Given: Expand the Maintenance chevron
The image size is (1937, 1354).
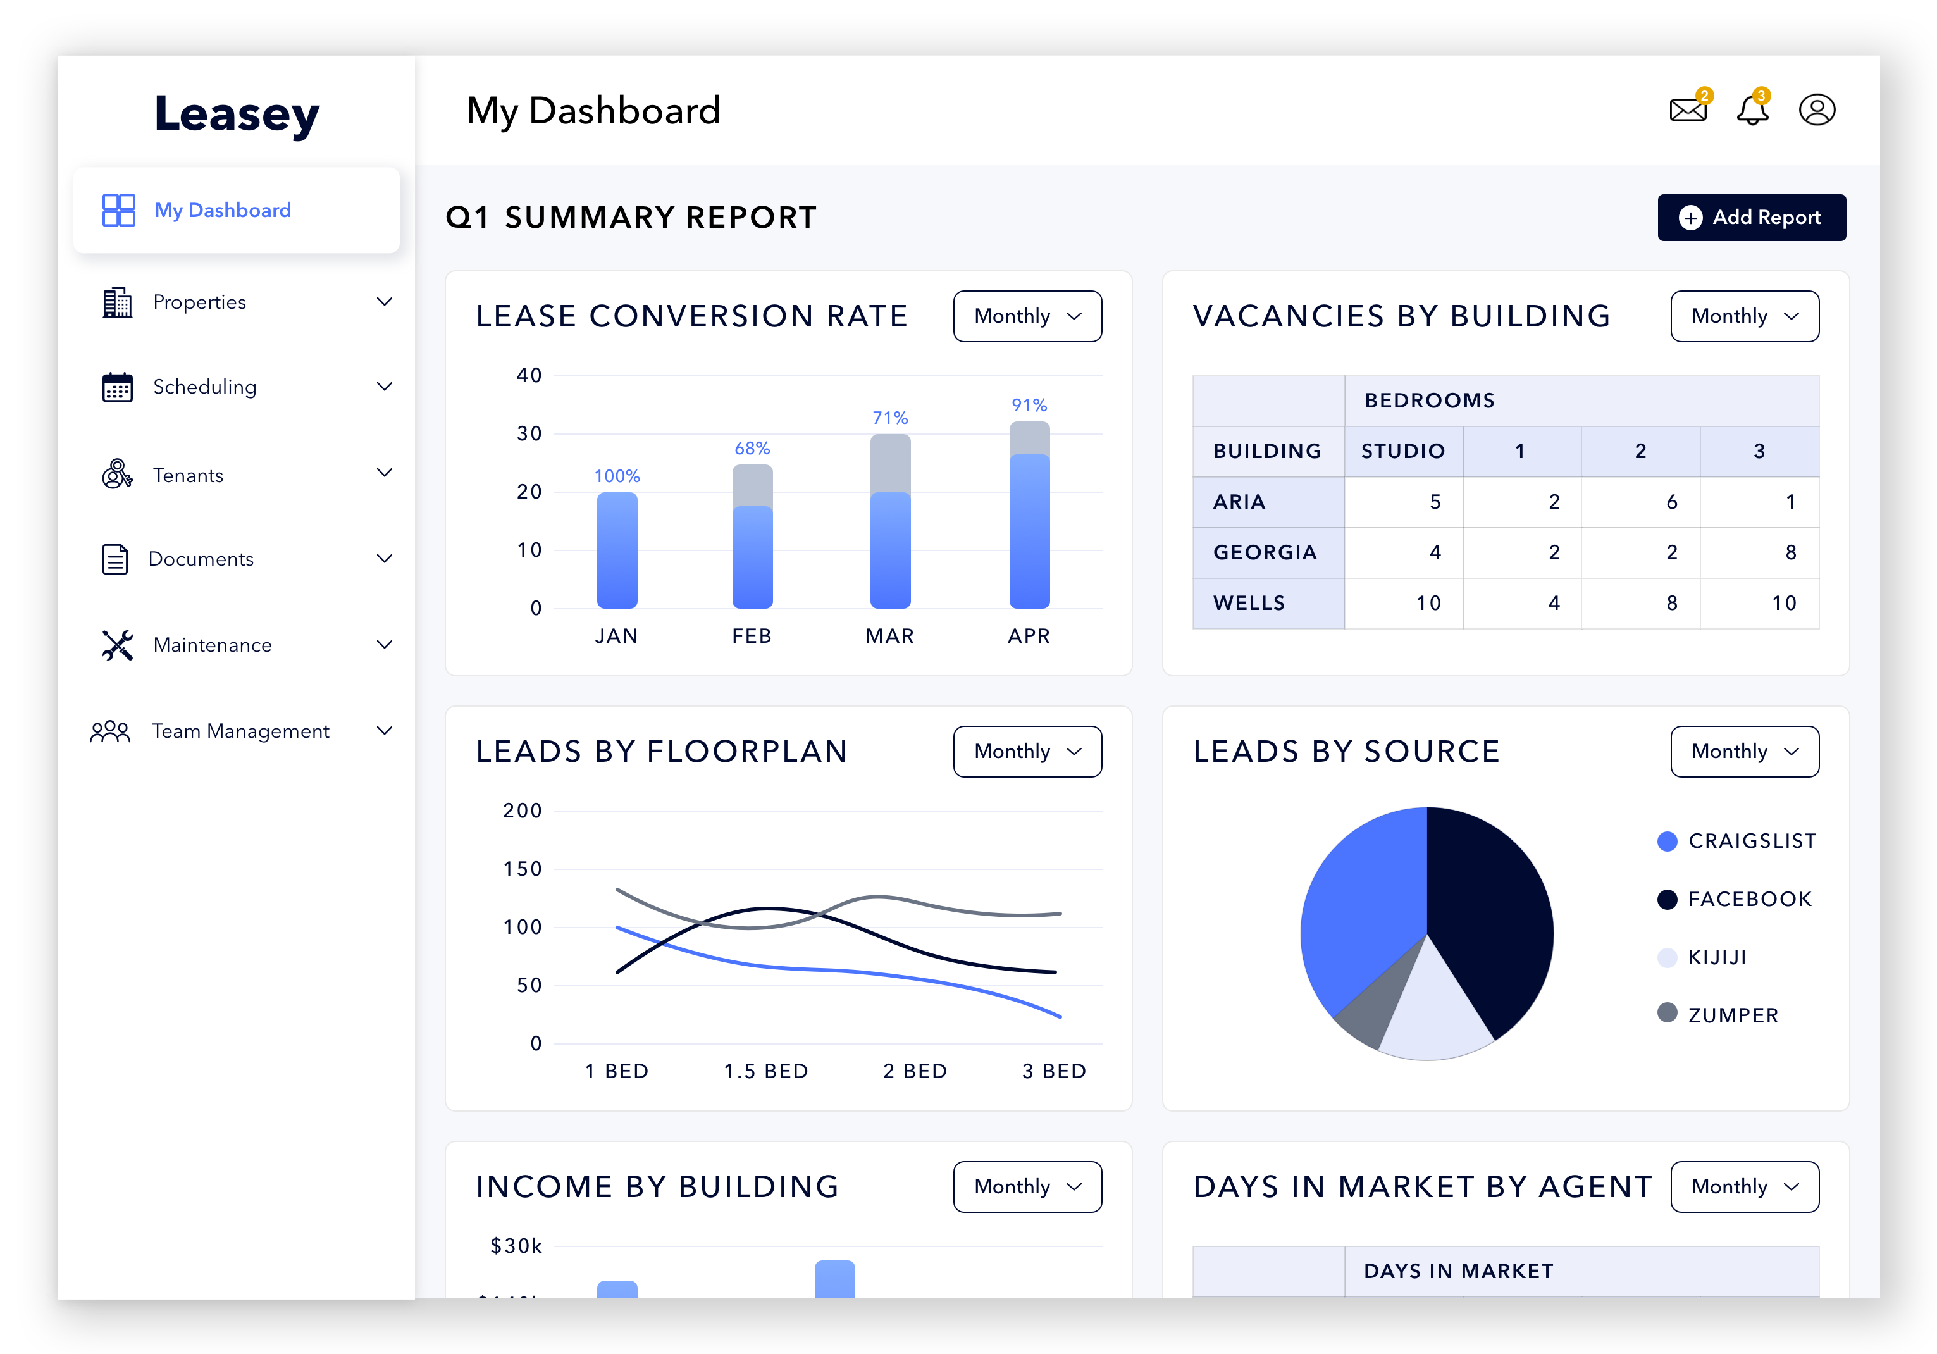Looking at the screenshot, I should point(385,645).
